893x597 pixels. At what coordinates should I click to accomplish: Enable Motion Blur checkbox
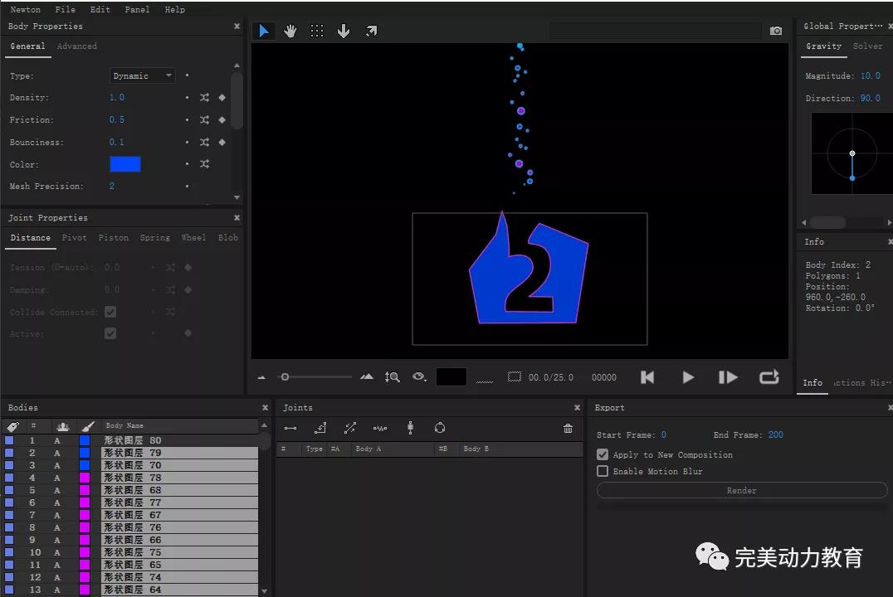603,471
